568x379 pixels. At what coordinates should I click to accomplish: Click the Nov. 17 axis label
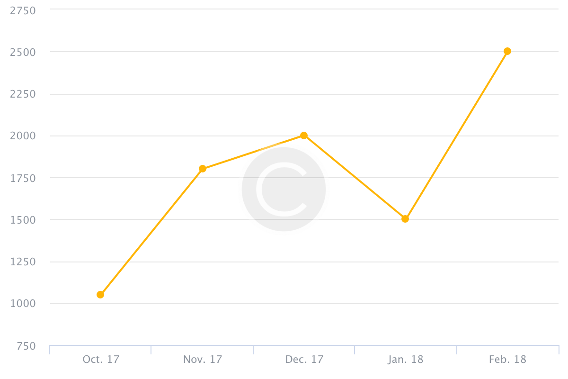click(x=203, y=360)
